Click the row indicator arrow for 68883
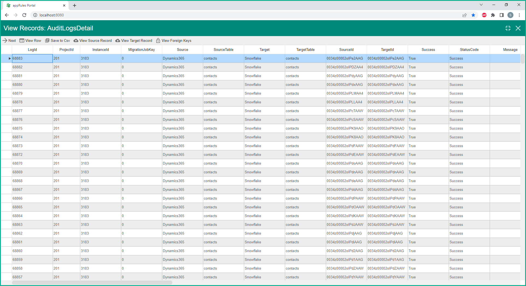 (10, 59)
